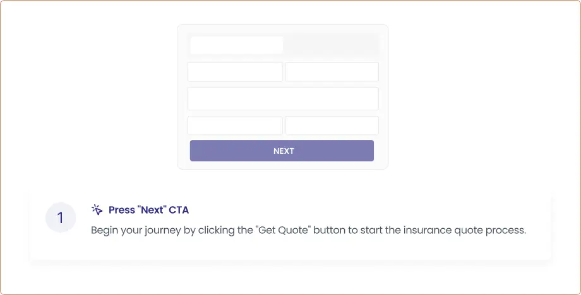Switch to the inactive gray tab
The width and height of the screenshot is (581, 295).
click(x=330, y=45)
